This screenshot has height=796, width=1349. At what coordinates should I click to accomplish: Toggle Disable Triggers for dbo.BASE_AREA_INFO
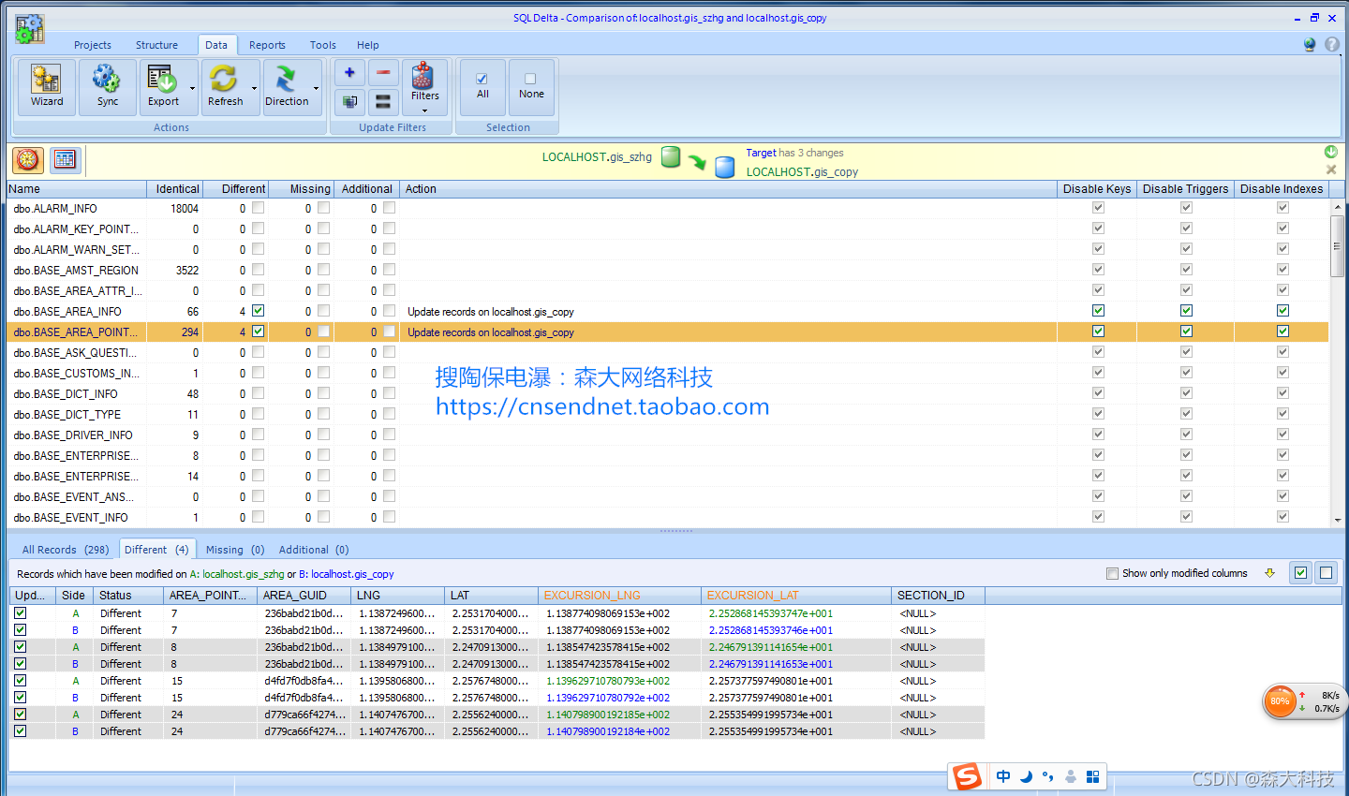click(1186, 311)
